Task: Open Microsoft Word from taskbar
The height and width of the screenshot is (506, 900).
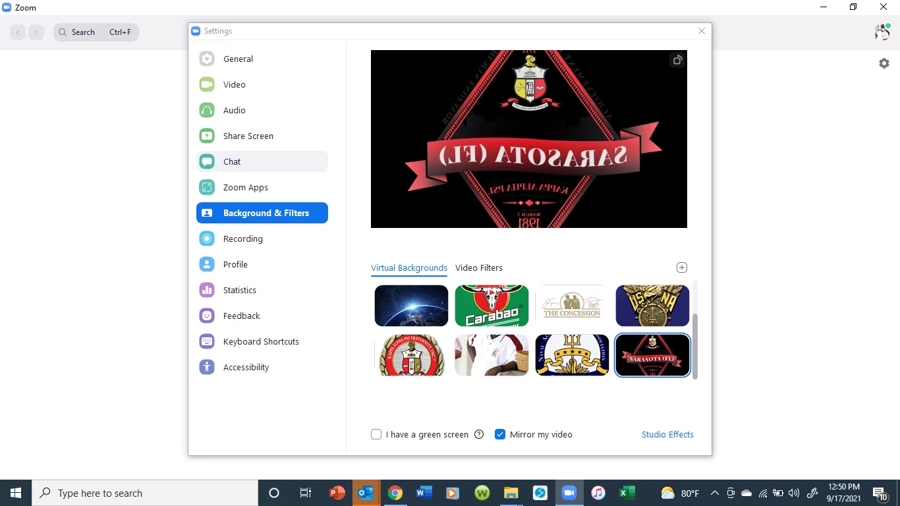Action: (x=424, y=493)
